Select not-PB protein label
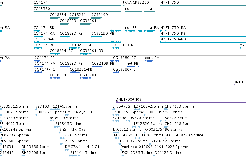 tap(133, 64)
